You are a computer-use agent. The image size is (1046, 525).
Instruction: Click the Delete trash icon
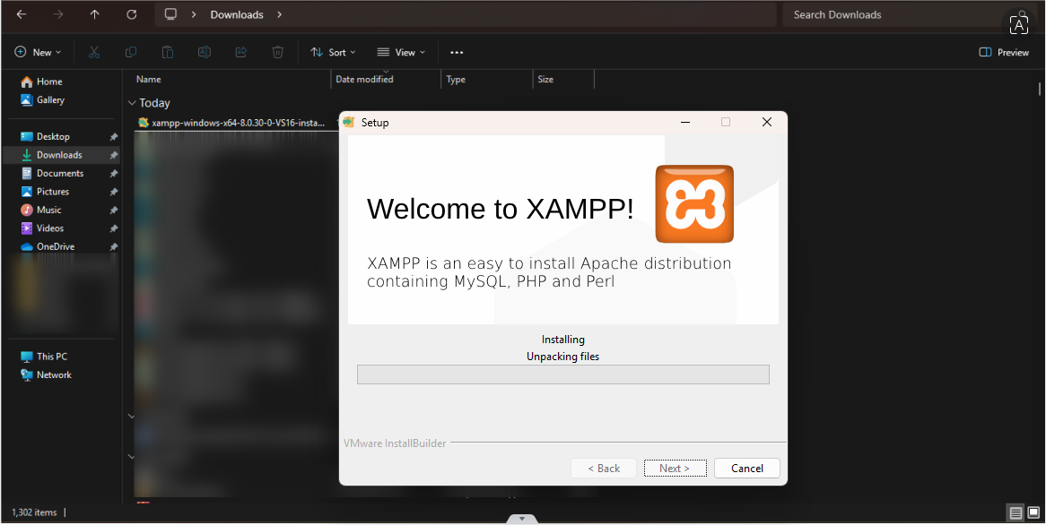(x=277, y=52)
